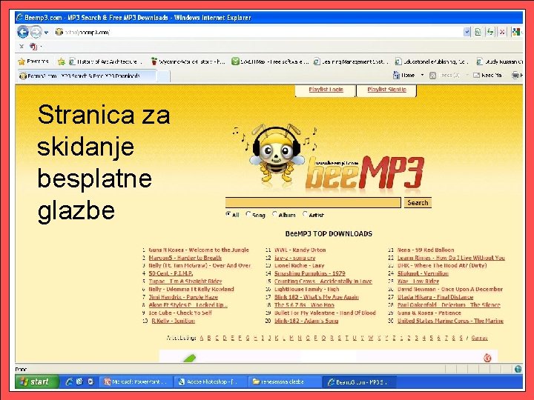
Task: Click the Windows start button
Action: (x=37, y=381)
